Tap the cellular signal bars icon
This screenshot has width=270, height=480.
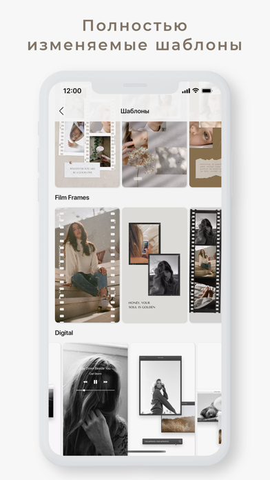click(x=186, y=91)
